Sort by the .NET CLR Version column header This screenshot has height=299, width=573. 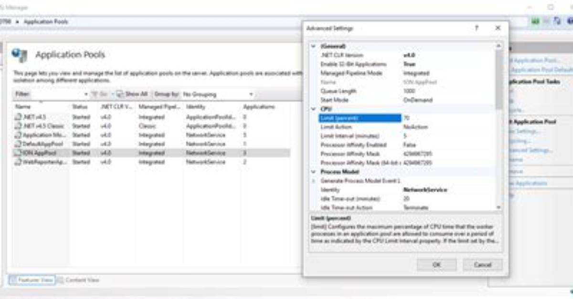(117, 107)
